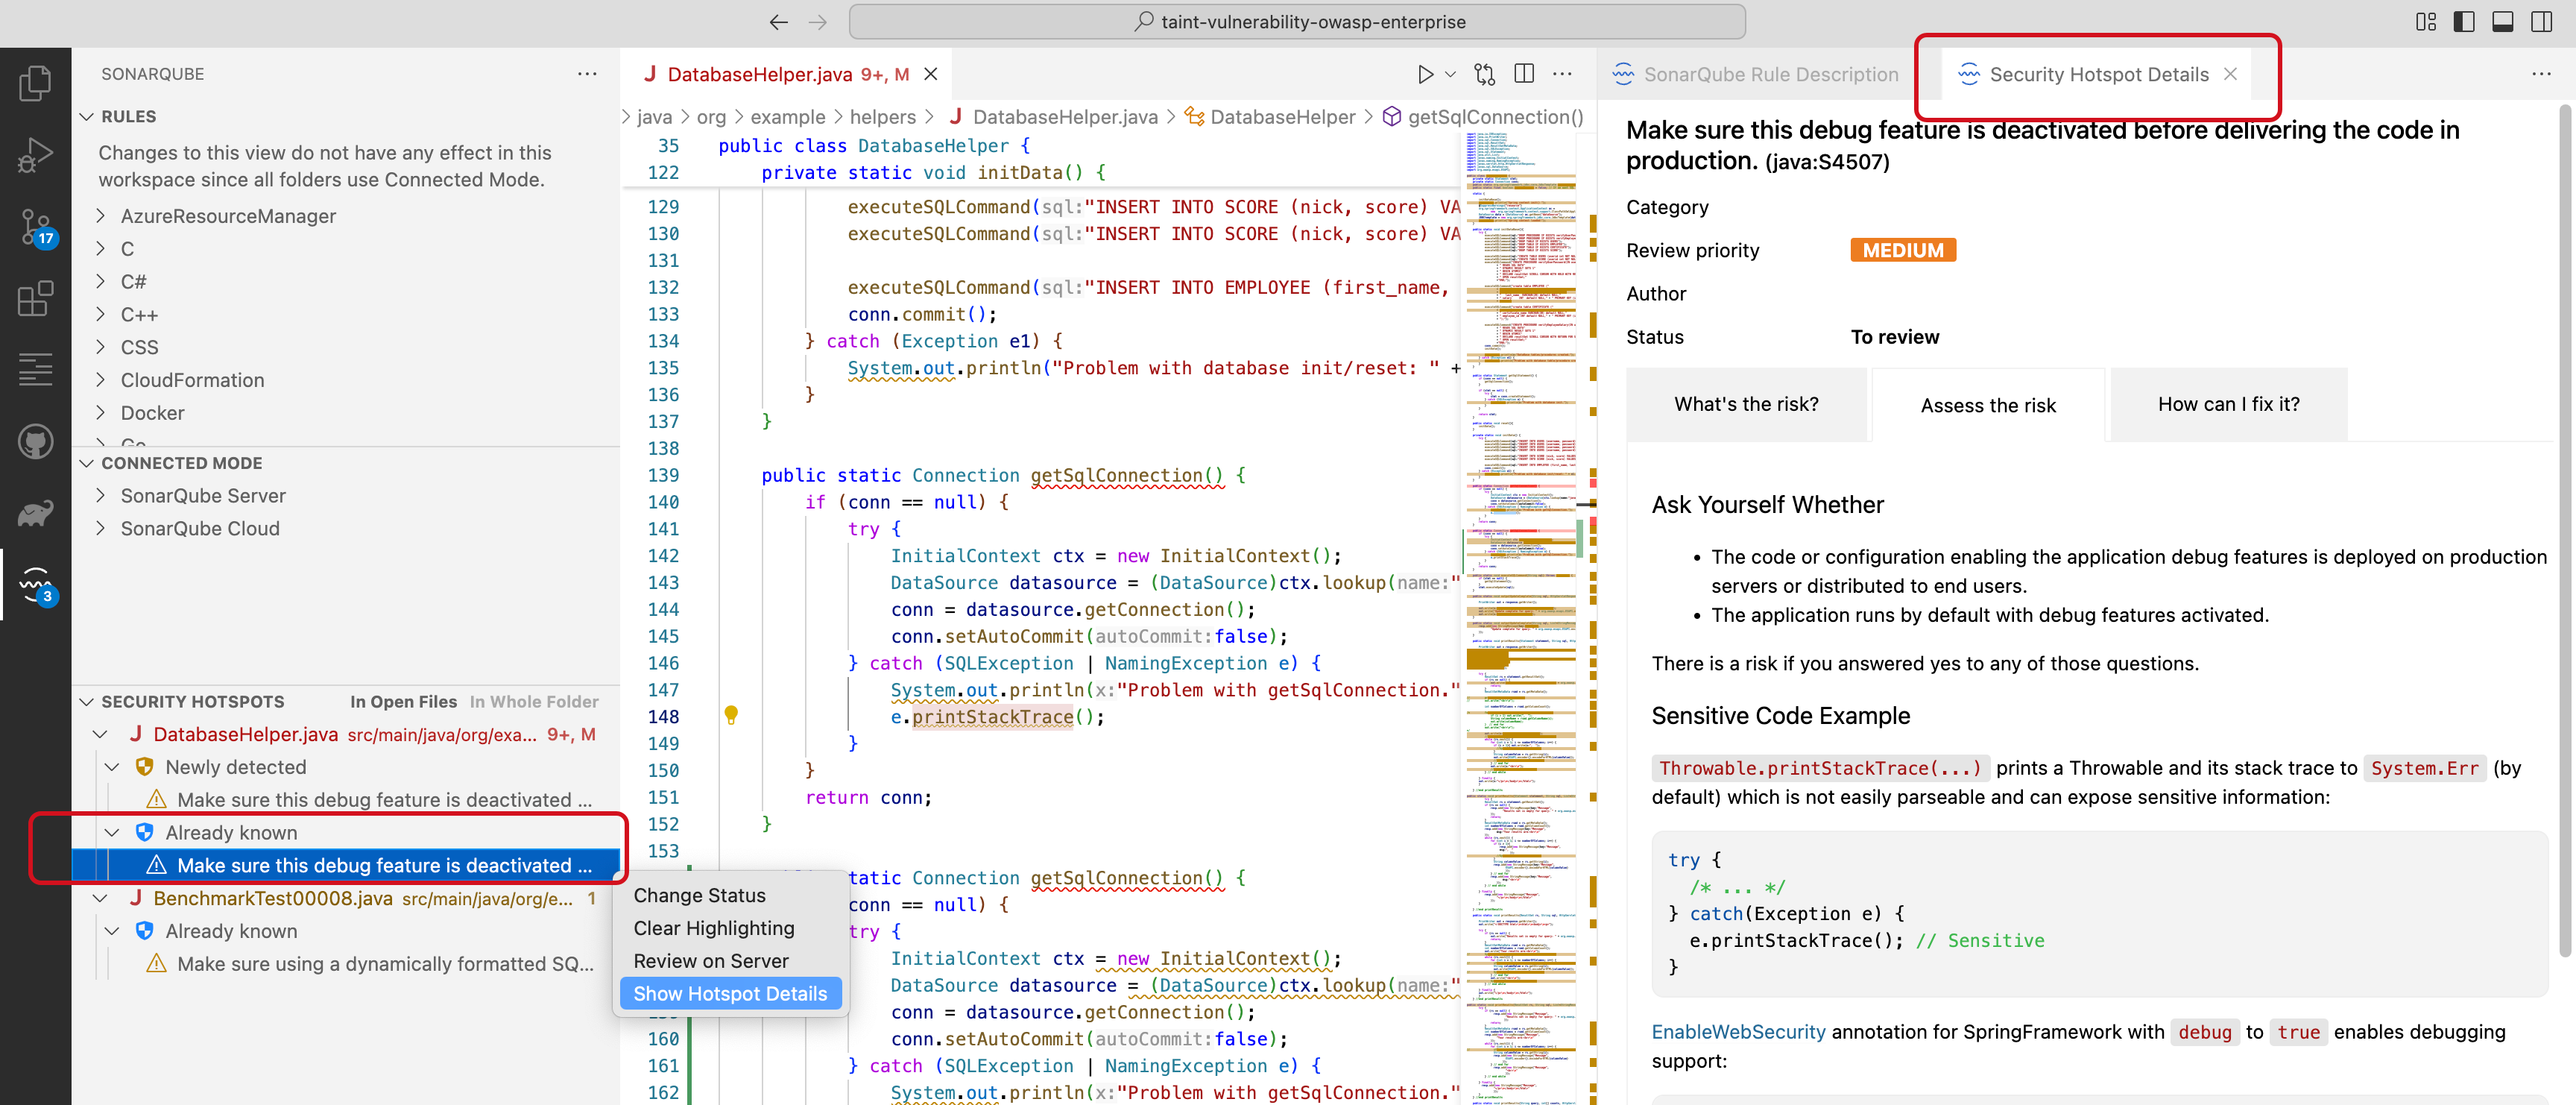Viewport: 2576px width, 1105px height.
Task: Choose Show Hotspot Details from context menu
Action: click(730, 993)
